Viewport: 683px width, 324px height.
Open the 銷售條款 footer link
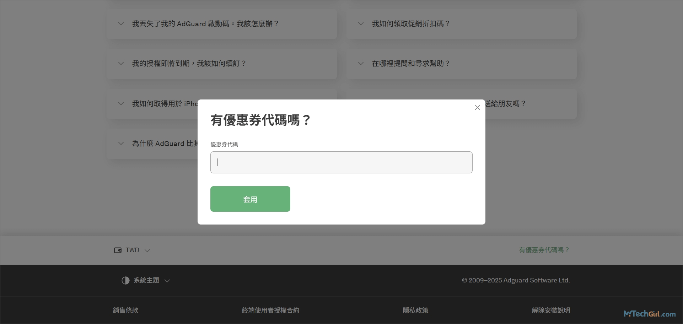click(x=125, y=310)
